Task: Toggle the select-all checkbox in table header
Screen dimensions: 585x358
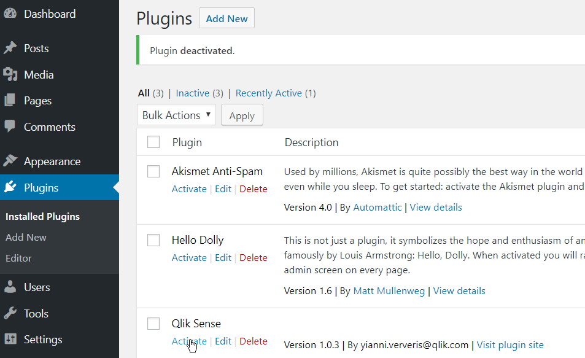Action: pos(153,142)
